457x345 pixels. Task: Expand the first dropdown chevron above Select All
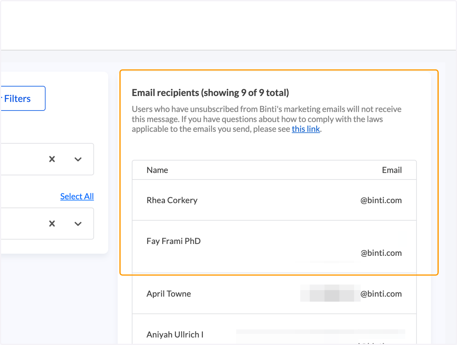78,159
